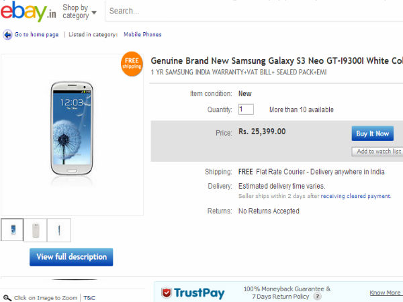
Task: Click the TrustPay shield logo
Action: coord(167,292)
